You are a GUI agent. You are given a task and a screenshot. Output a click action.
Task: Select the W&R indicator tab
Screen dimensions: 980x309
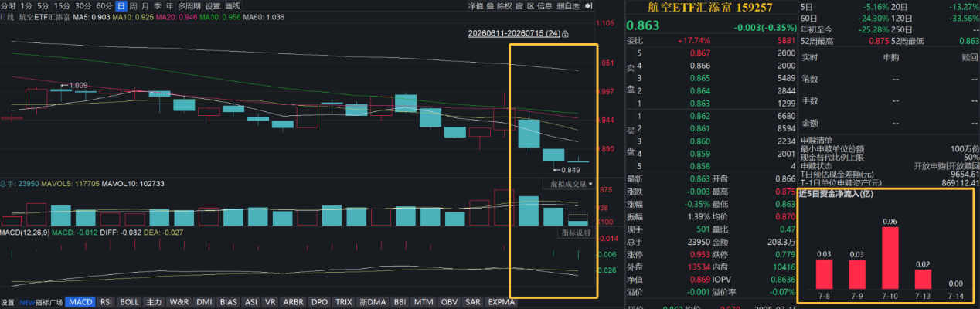pos(179,302)
